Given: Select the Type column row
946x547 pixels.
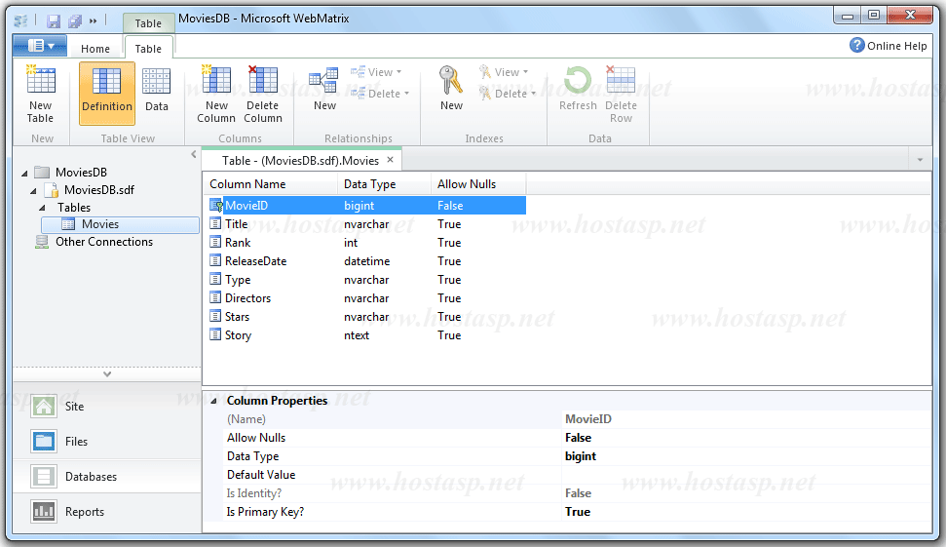Looking at the screenshot, I should (367, 280).
